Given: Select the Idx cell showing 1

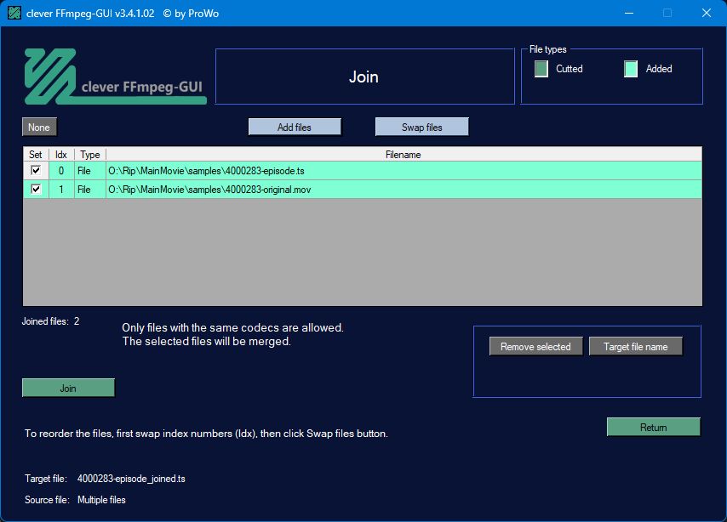Looking at the screenshot, I should click(x=61, y=189).
